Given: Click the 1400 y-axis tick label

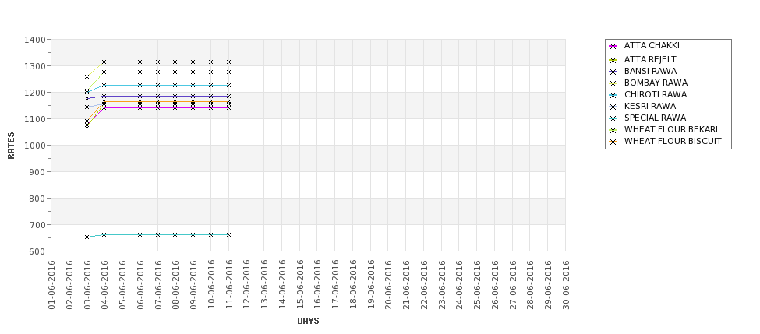Looking at the screenshot, I should click(35, 40).
